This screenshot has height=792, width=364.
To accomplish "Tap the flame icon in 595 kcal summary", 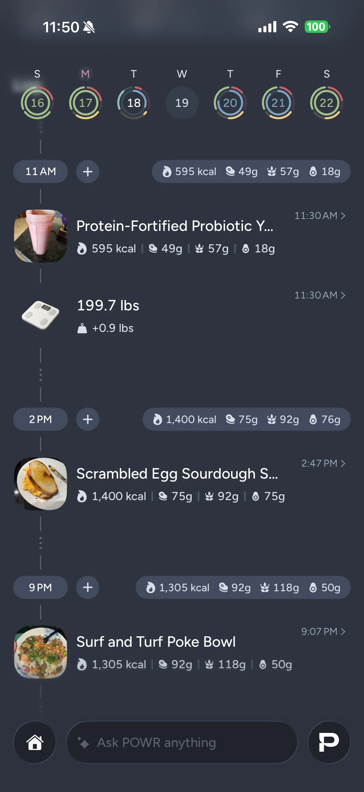I will point(167,171).
